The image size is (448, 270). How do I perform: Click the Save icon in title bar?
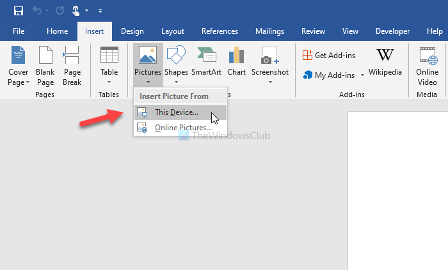click(x=19, y=10)
